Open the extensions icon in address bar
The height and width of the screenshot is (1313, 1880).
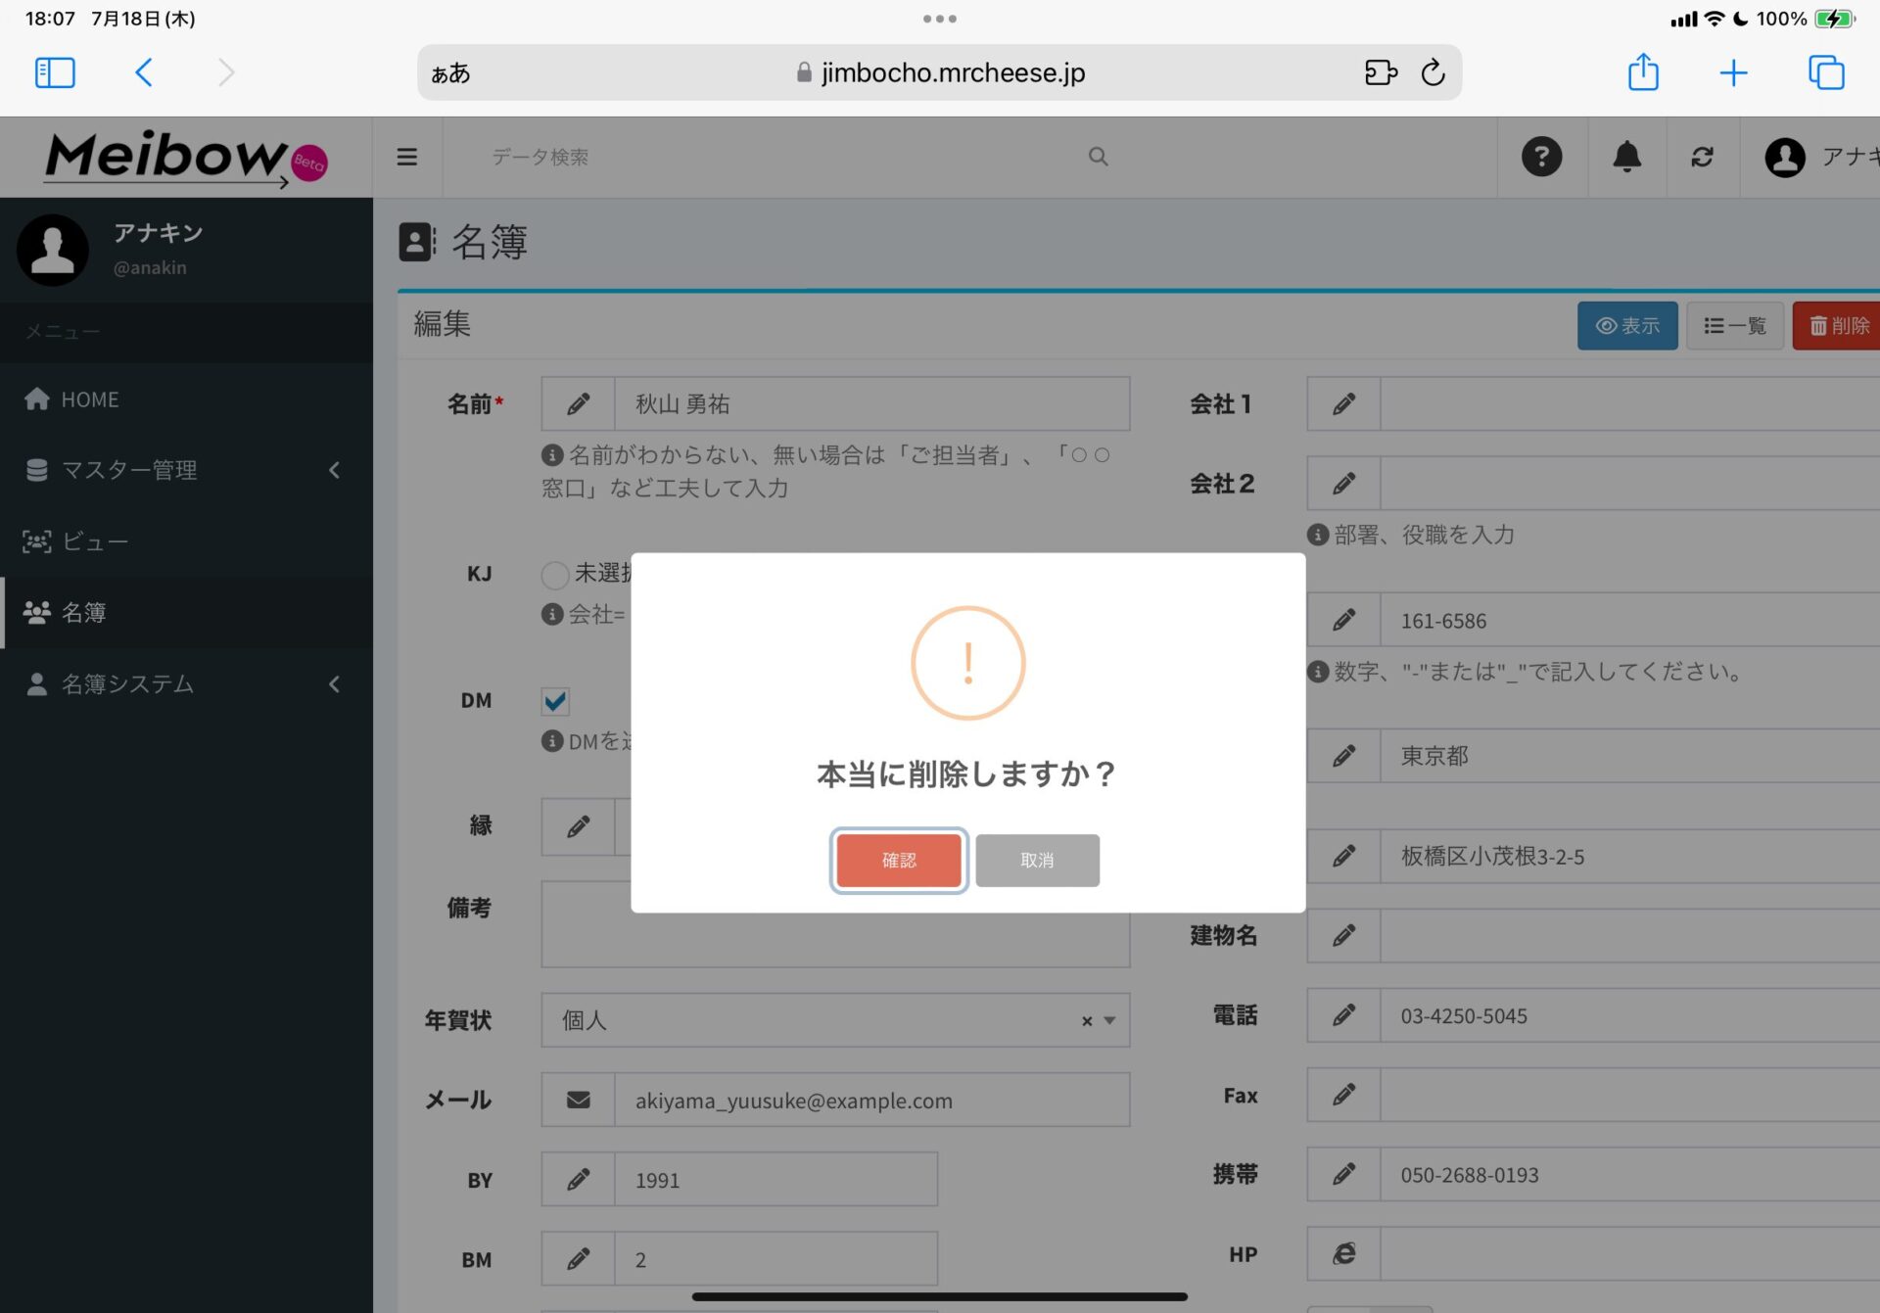coord(1381,72)
